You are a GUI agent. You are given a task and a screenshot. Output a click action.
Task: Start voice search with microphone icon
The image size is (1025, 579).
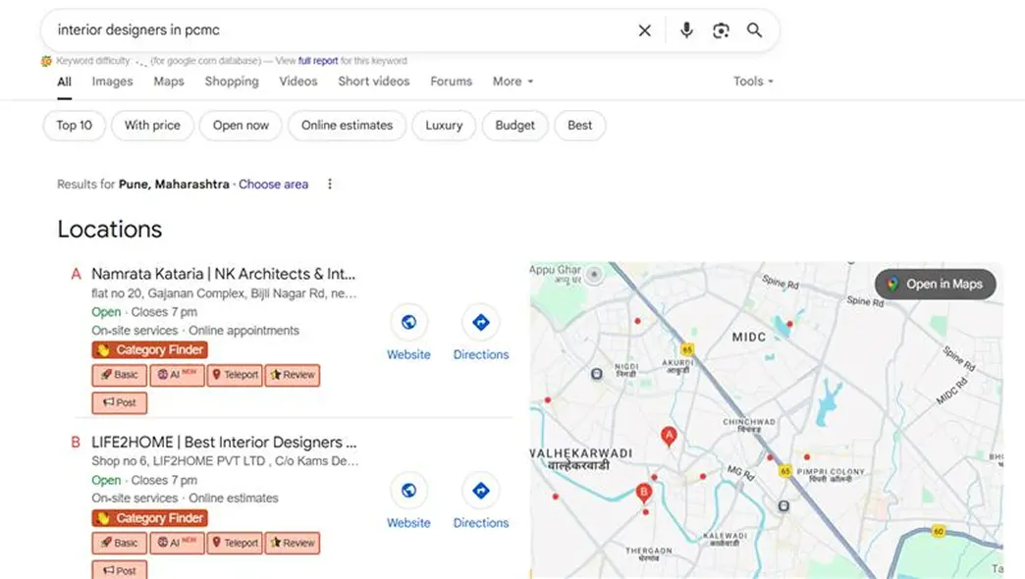coord(686,30)
